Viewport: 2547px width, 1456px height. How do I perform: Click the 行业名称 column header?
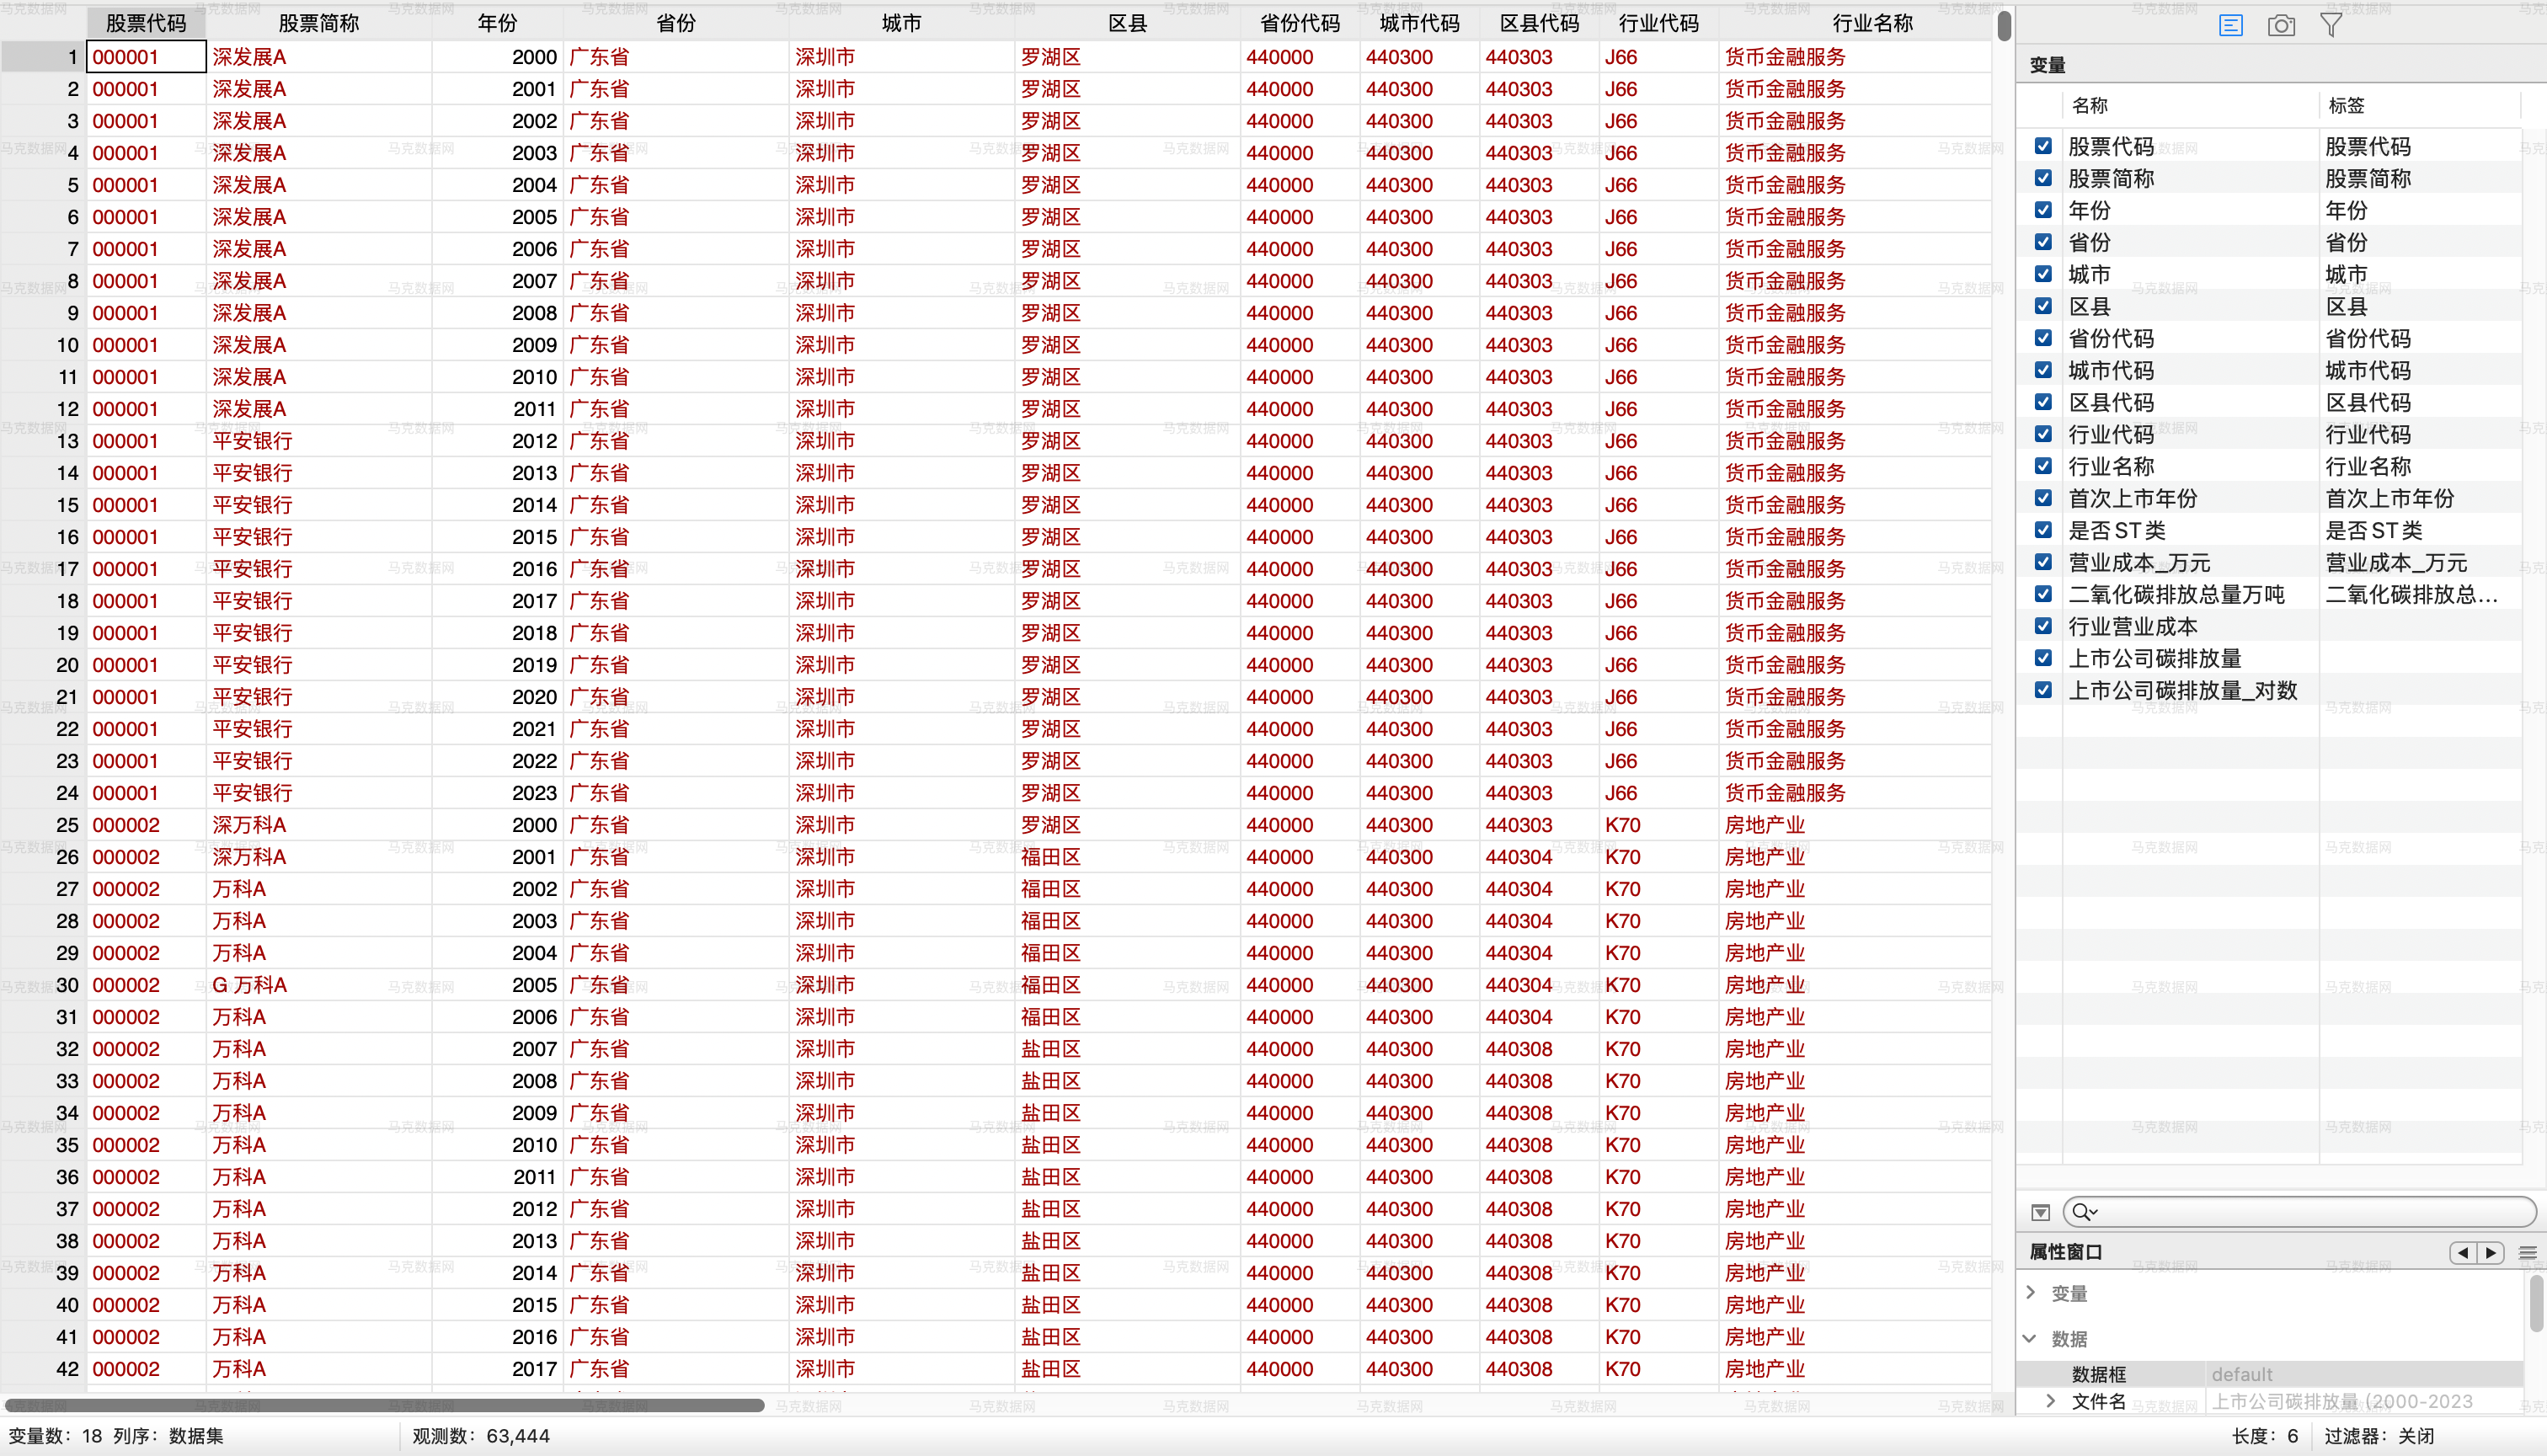point(1872,22)
